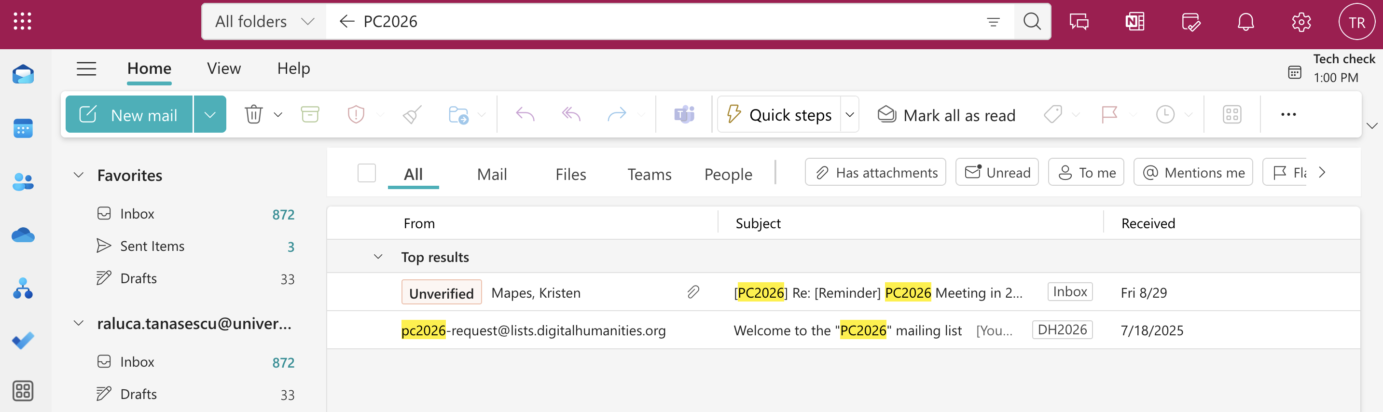Collapse the Favorites folder group

[x=78, y=175]
